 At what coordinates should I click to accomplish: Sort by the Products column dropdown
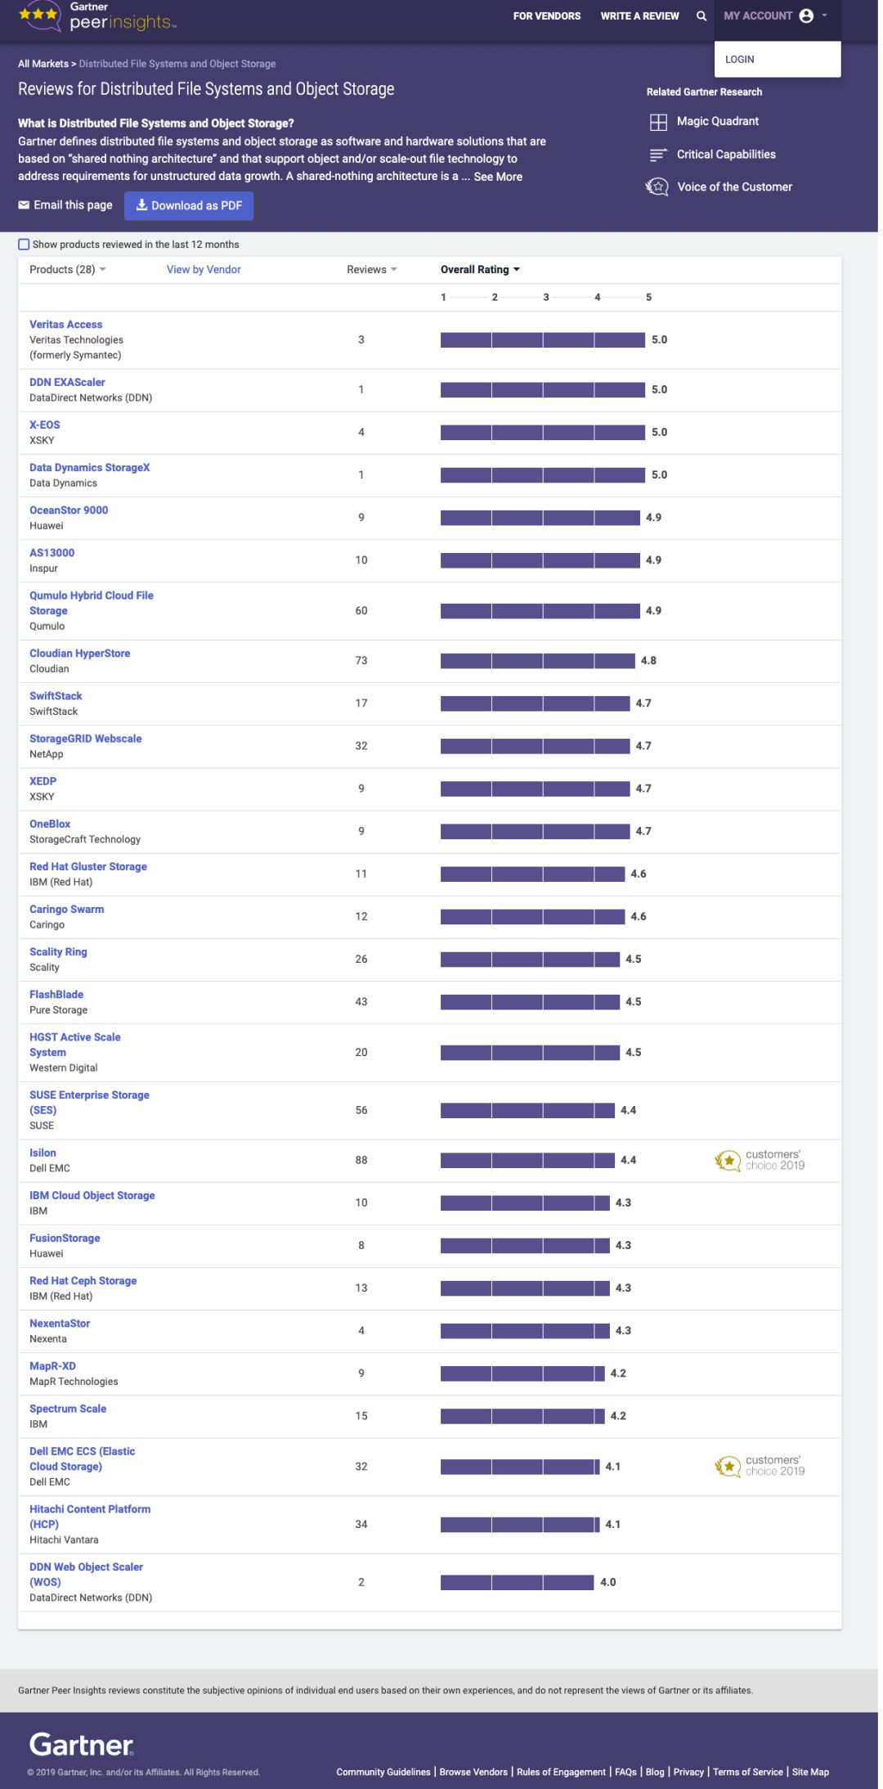[68, 270]
